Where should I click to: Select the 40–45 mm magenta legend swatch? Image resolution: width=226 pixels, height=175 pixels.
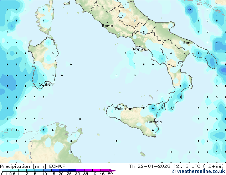click(x=97, y=170)
